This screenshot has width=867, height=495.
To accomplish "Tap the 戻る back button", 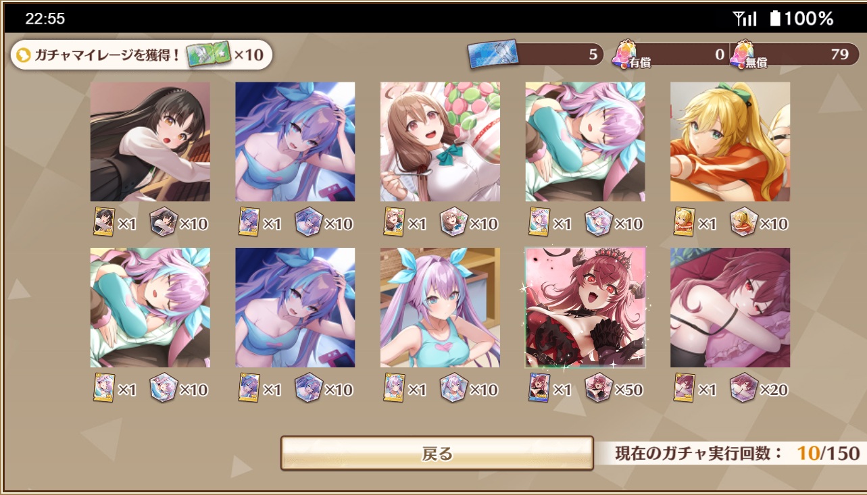I will [437, 453].
